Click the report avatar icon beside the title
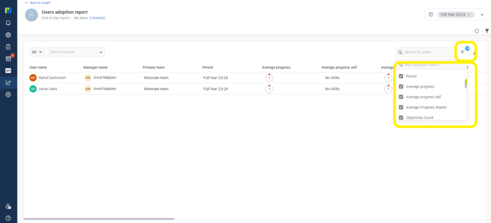The height and width of the screenshot is (223, 491). coord(31,15)
